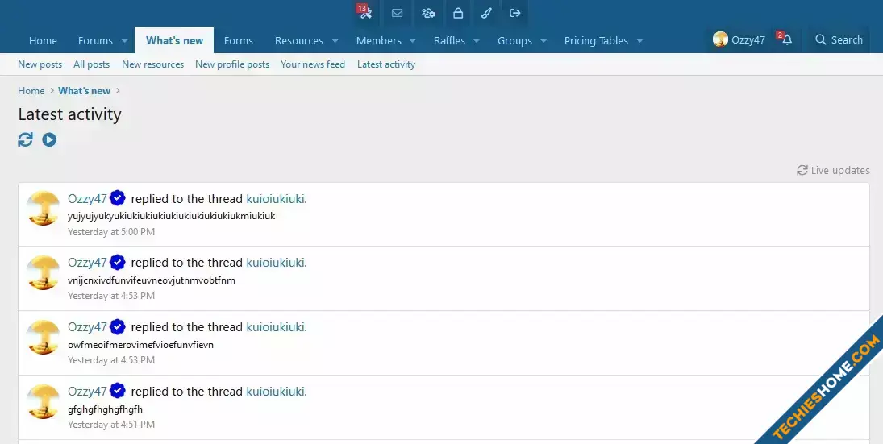Select the What's new navigation tab

pyautogui.click(x=174, y=40)
